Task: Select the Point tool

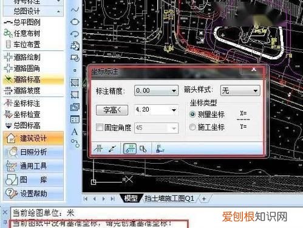Action: click(75, 70)
